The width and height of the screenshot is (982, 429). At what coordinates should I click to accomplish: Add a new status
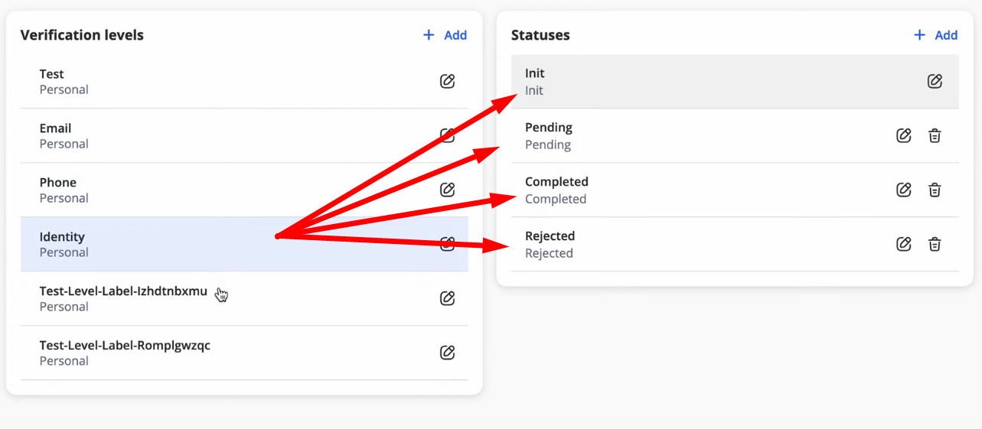coord(935,35)
